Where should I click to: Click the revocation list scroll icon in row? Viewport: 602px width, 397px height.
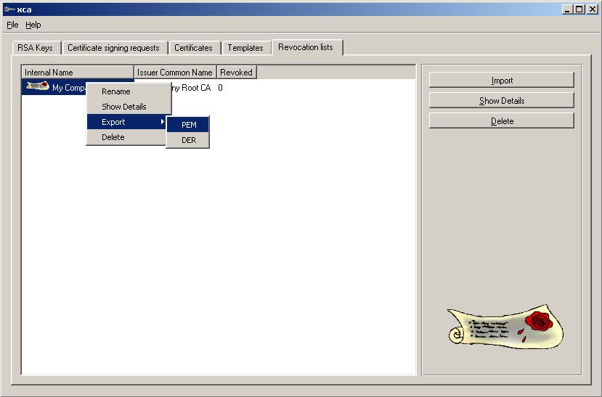pos(37,87)
